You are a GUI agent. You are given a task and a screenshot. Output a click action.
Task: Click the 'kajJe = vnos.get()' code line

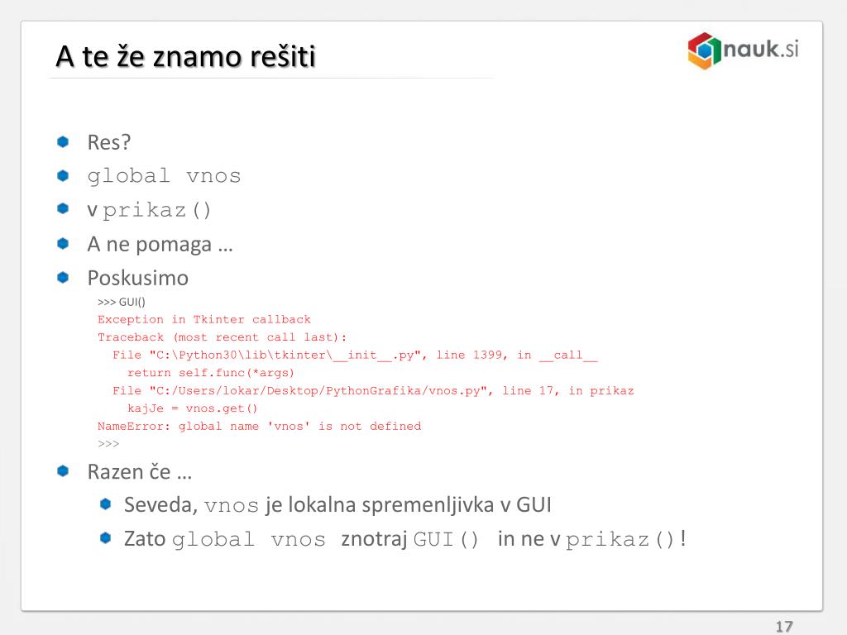(192, 408)
